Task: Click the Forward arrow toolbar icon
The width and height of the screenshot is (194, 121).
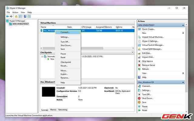Action: point(11,16)
